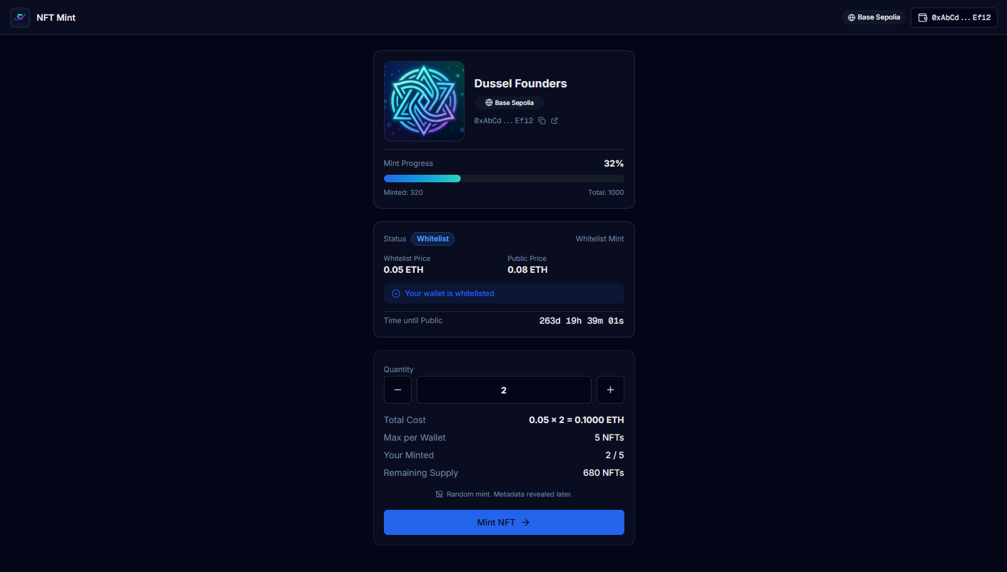Toggle the Whitelist status pill

432,239
